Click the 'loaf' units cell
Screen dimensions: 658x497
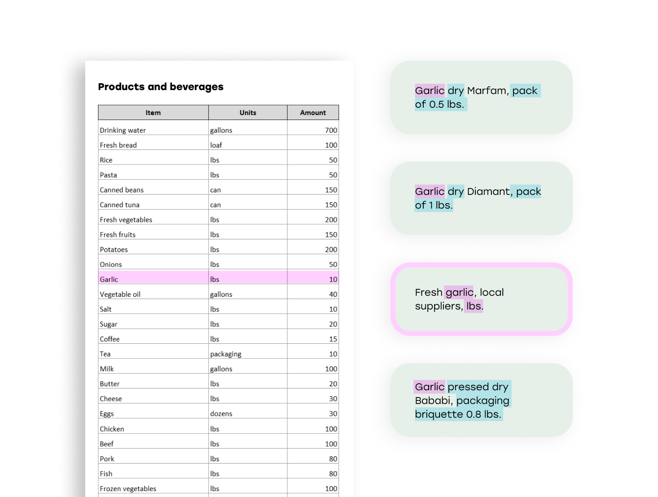[248, 143]
